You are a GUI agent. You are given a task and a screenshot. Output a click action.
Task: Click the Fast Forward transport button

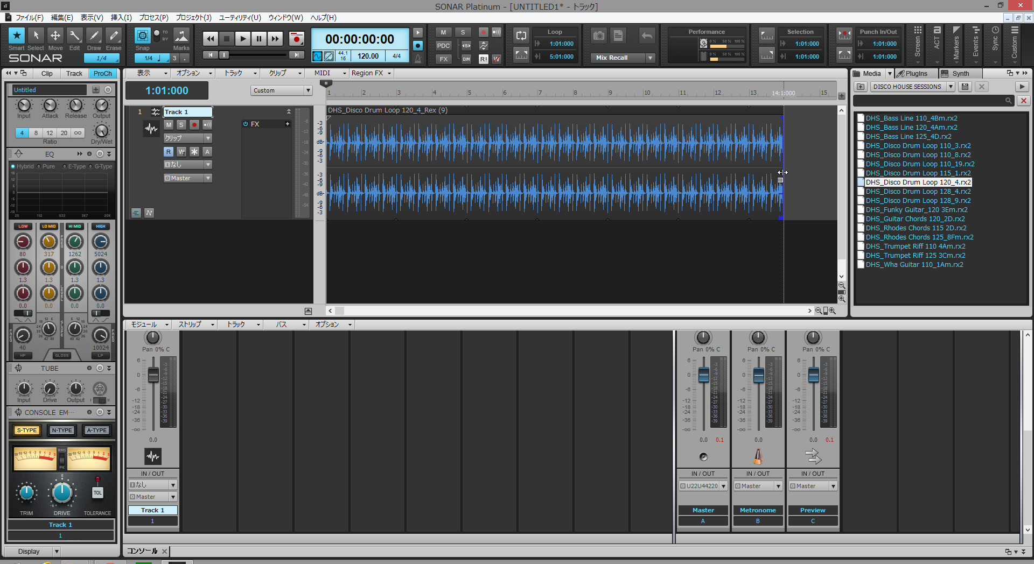point(275,39)
